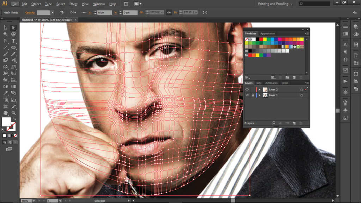Delete selected swatch with the trash icon
This screenshot has height=203, width=361.
[301, 77]
